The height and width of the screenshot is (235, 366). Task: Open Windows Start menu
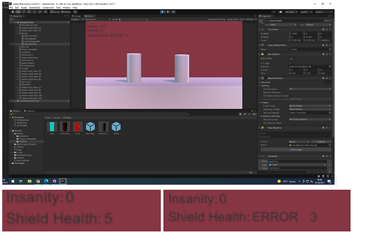pos(13,181)
